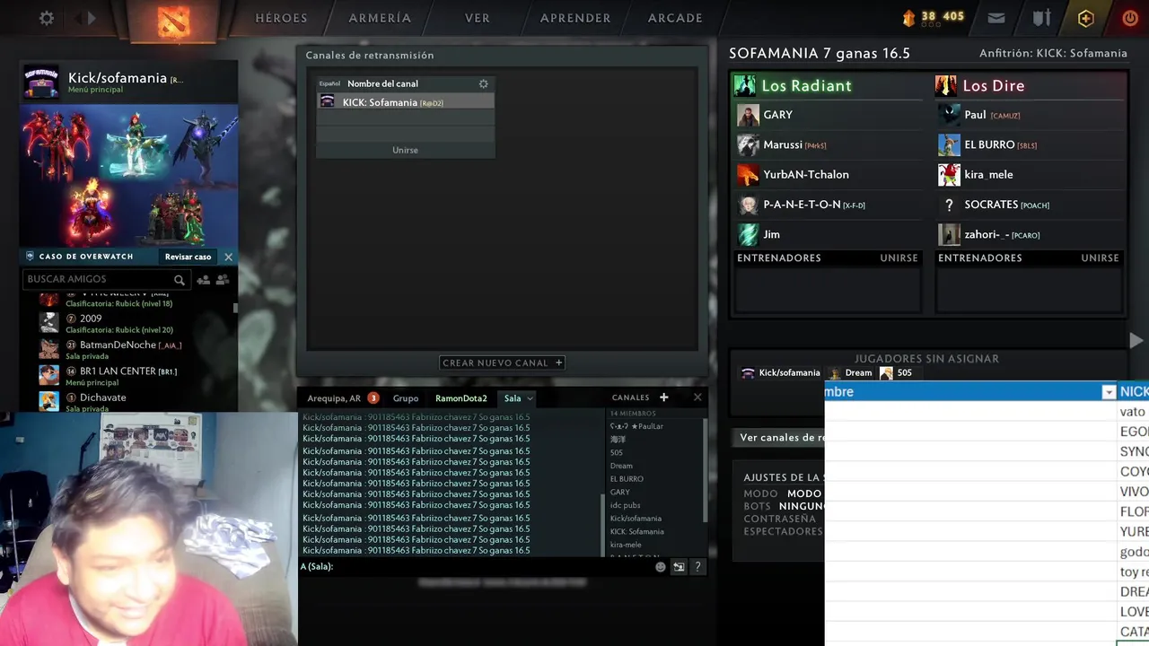Image resolution: width=1149 pixels, height=646 pixels.
Task: Click Ver canales de retransmisión button
Action: (x=779, y=438)
